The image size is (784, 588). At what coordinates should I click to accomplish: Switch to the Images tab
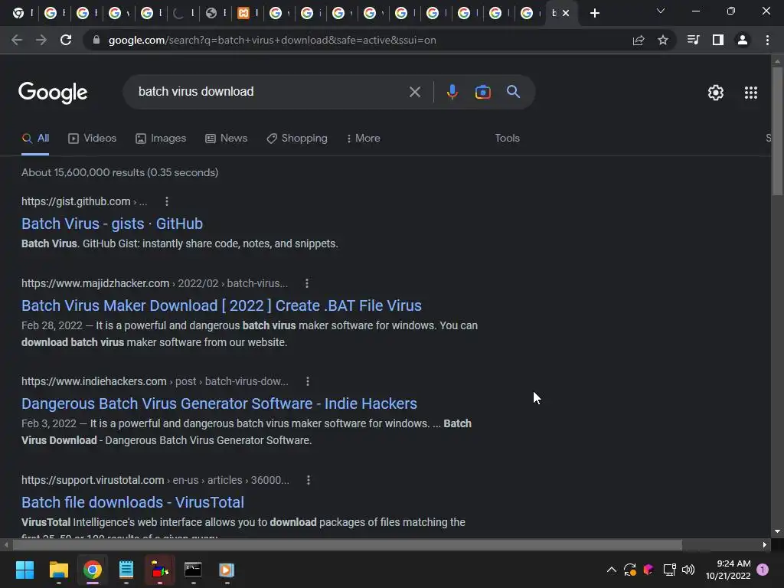click(161, 139)
